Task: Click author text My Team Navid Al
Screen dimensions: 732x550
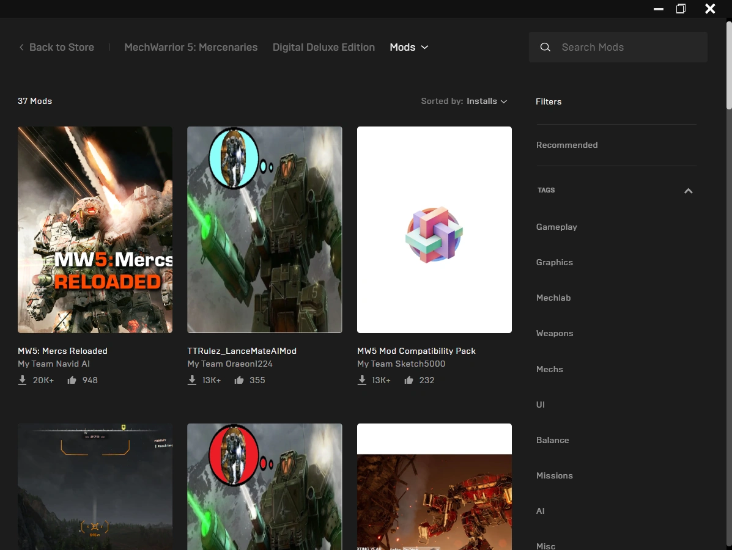Action: point(54,364)
